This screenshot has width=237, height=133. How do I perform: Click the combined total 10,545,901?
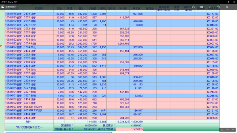tap(90, 129)
